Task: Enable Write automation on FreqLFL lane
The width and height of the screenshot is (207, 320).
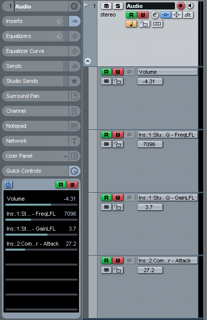Action: click(118, 135)
